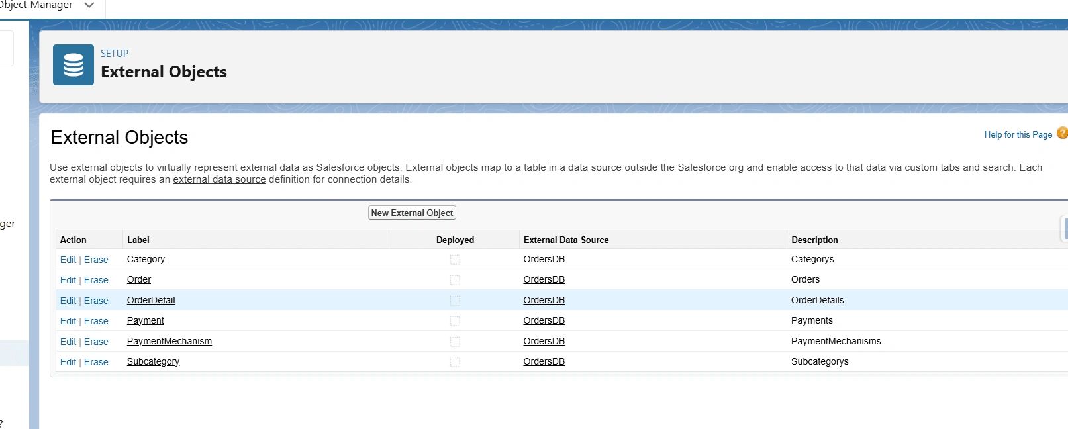Select the Object Manager tab

pos(37,5)
